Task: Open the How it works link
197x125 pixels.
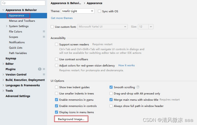Action: 126,65
